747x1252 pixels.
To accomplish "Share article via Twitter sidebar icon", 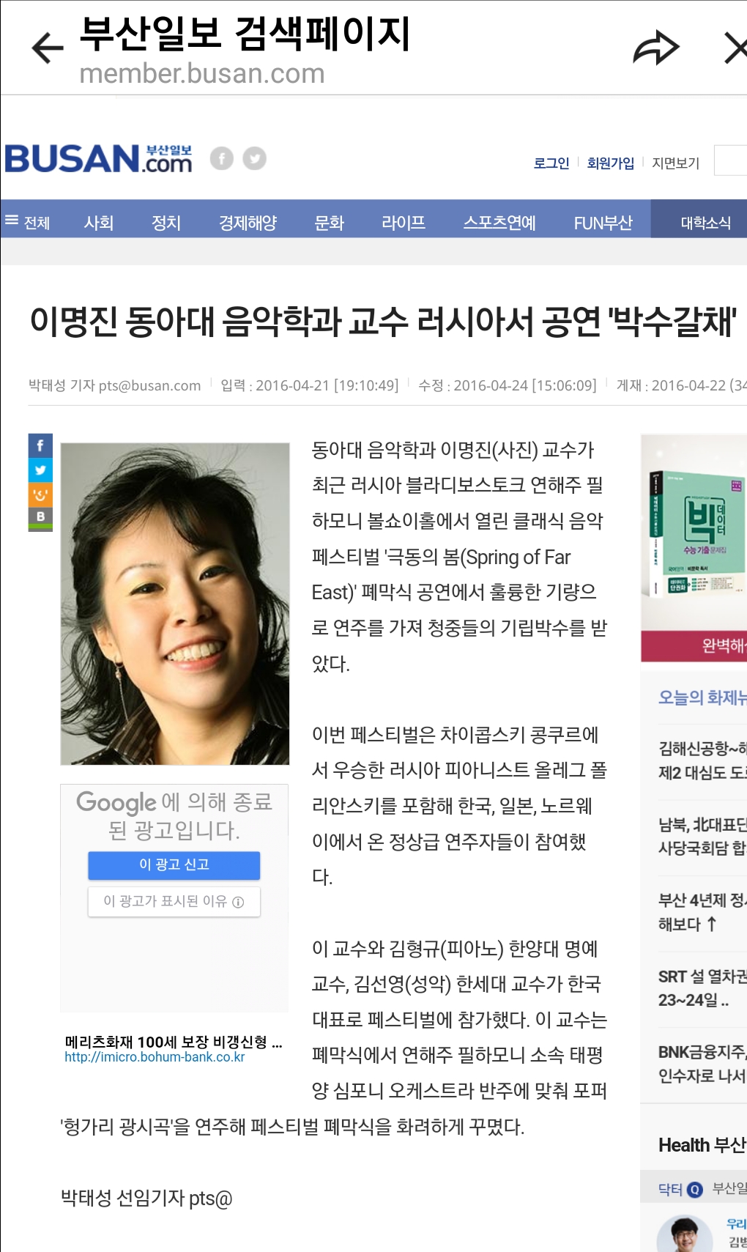I will point(40,470).
